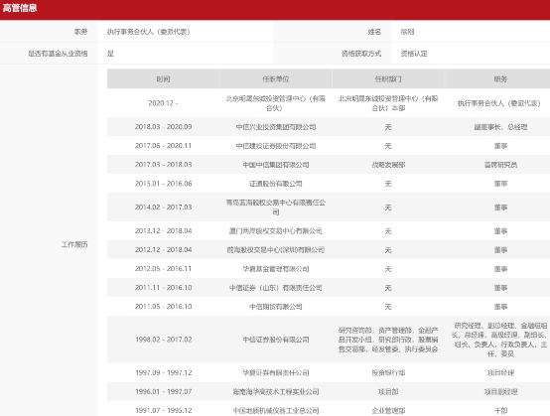Select date range '1997.09 - 1997.12'

(x=163, y=372)
